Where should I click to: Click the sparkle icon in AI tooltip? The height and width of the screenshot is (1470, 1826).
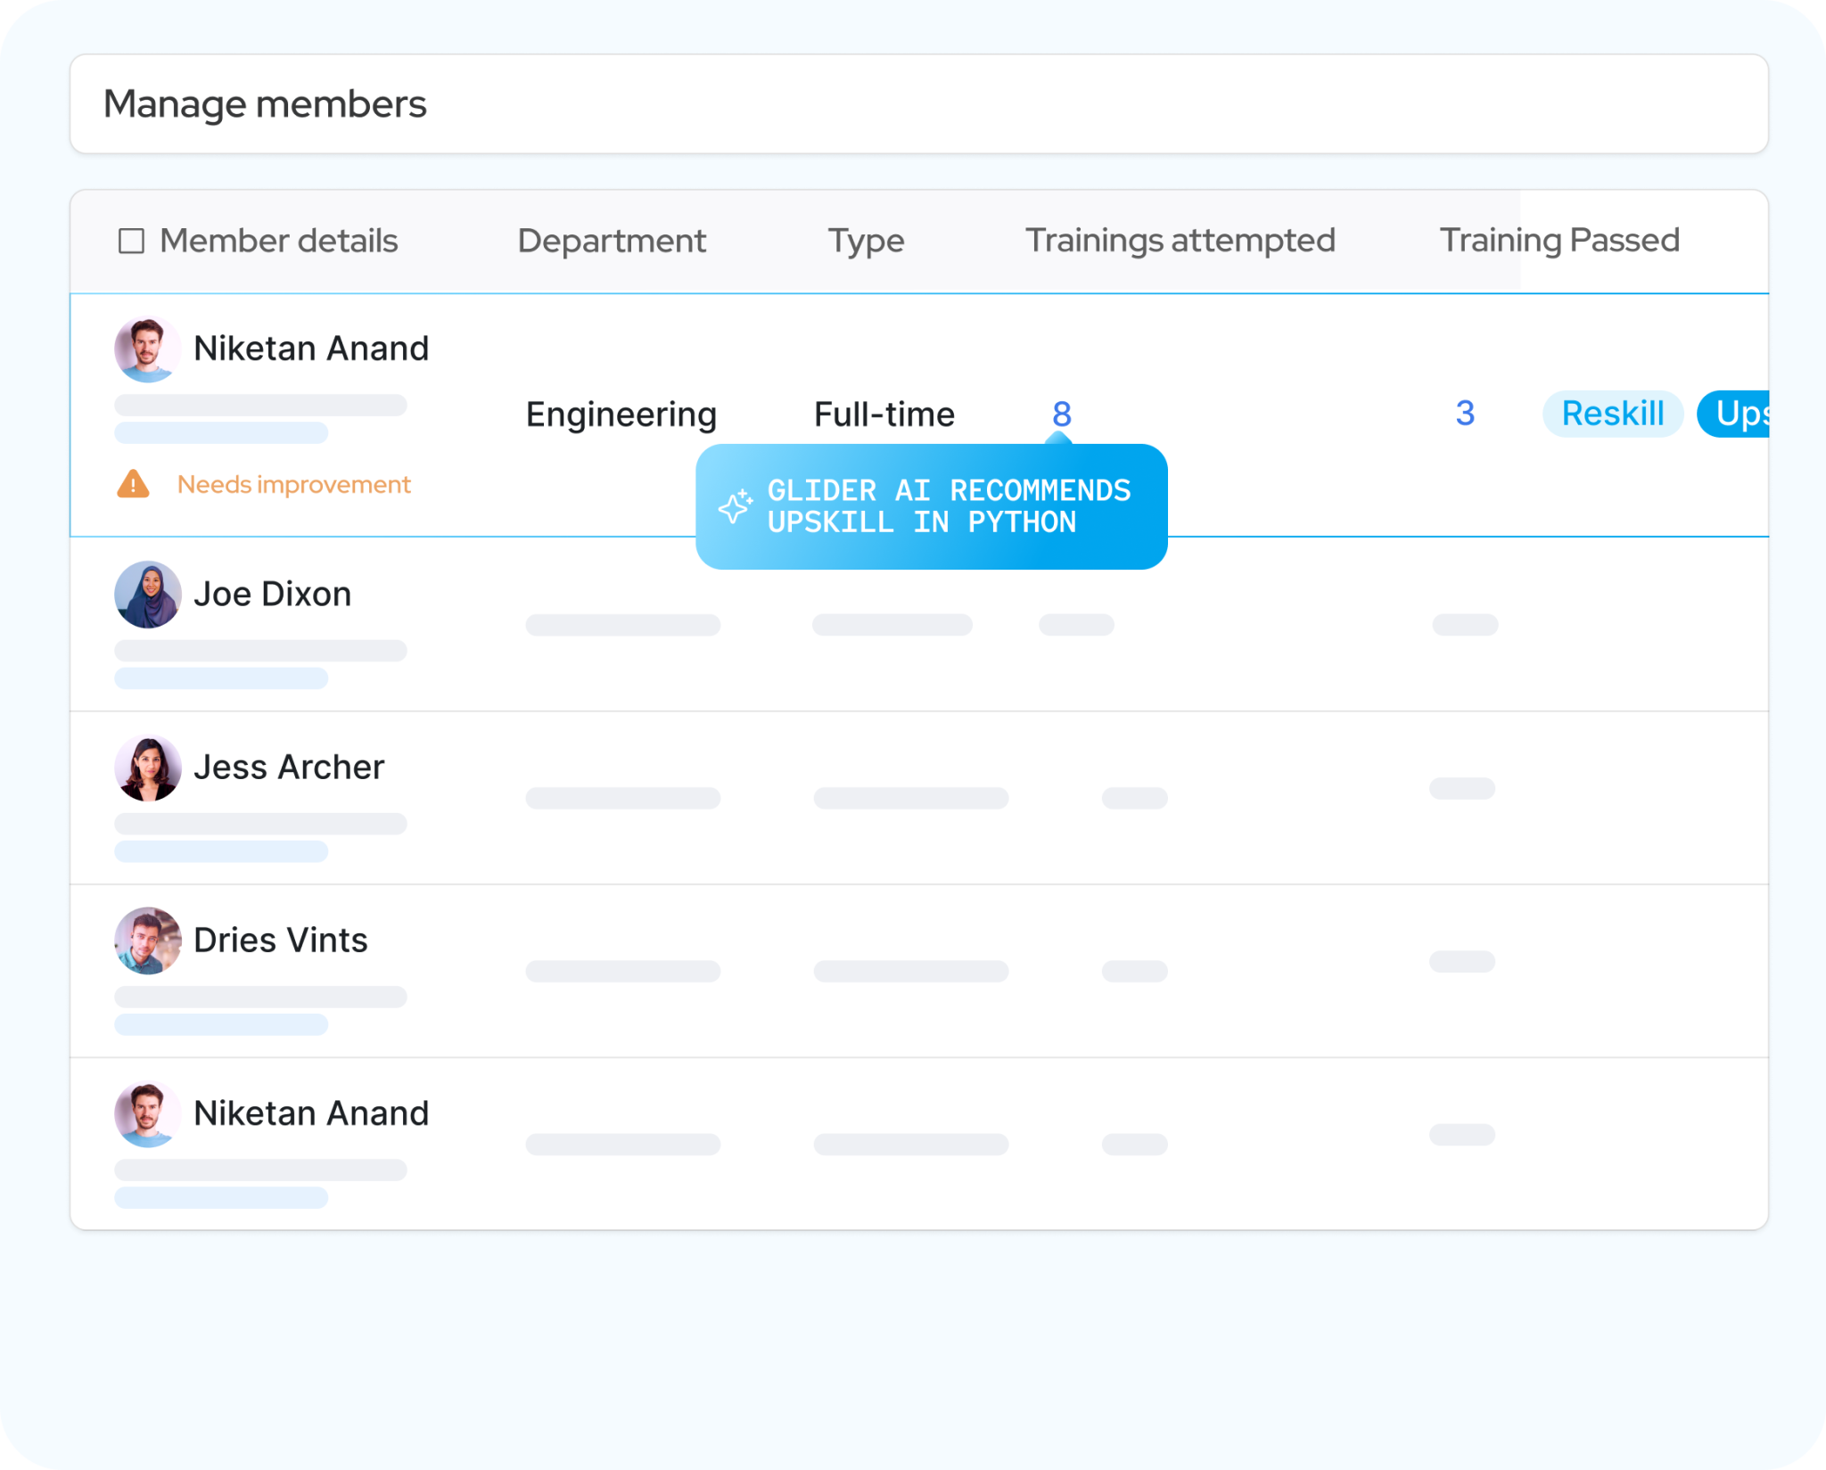tap(736, 506)
